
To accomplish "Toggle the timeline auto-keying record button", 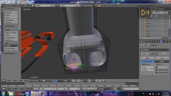I will [115, 89].
